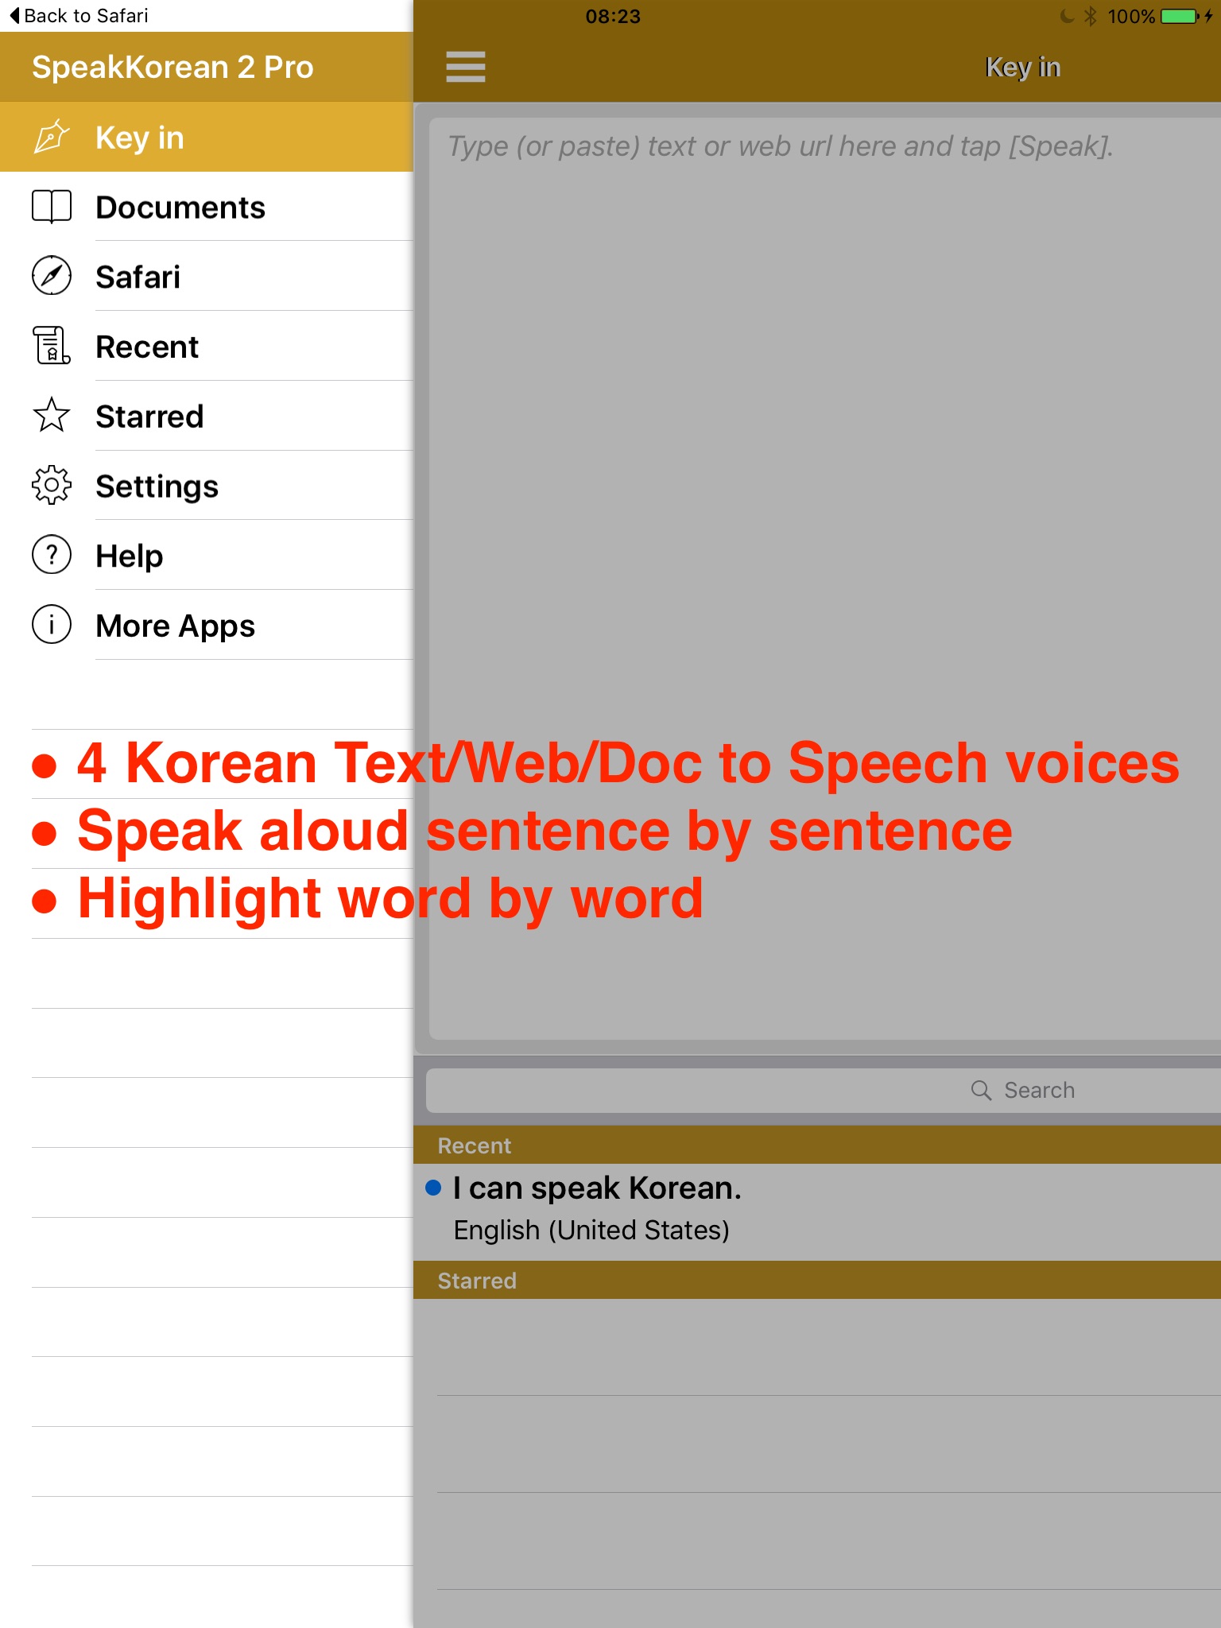Tap the Help question mark icon

click(52, 555)
